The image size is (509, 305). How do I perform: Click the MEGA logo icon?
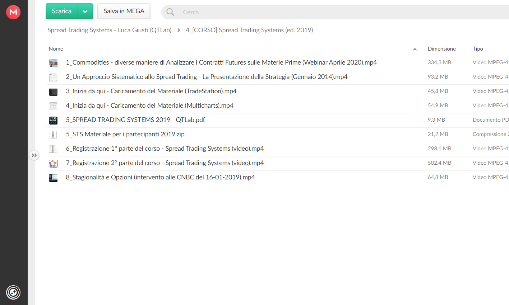click(13, 12)
